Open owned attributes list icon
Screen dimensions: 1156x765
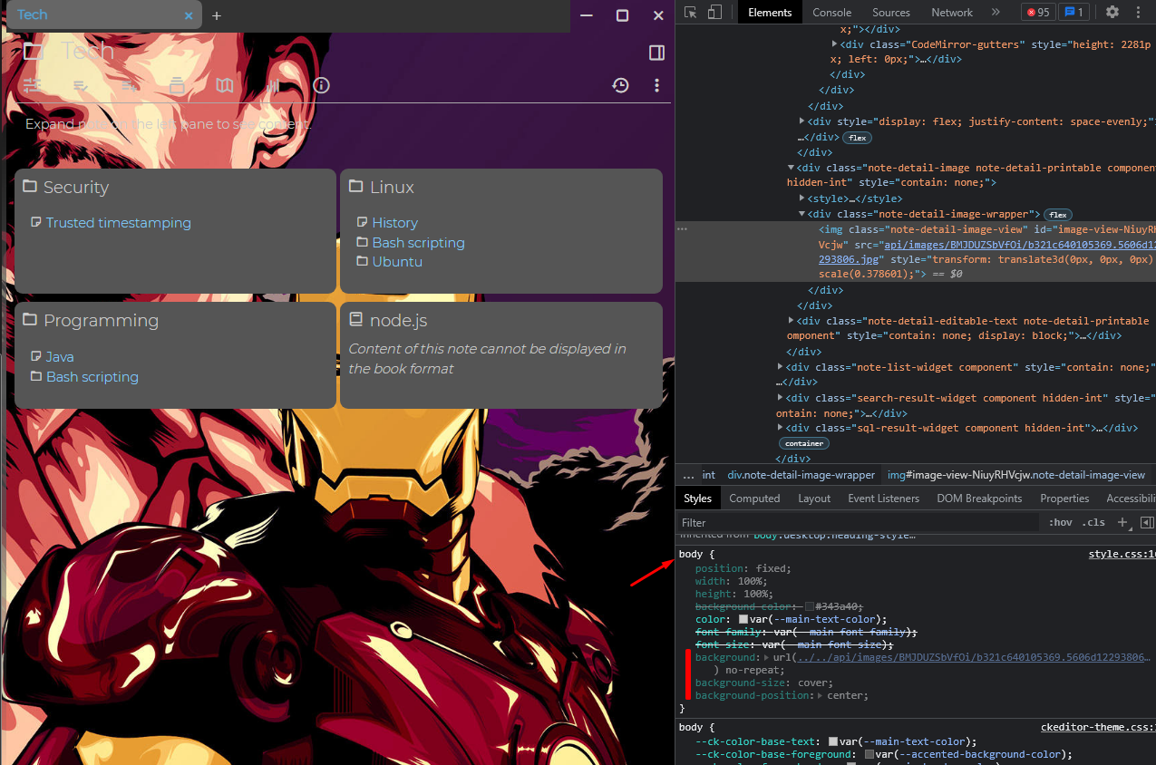point(81,85)
